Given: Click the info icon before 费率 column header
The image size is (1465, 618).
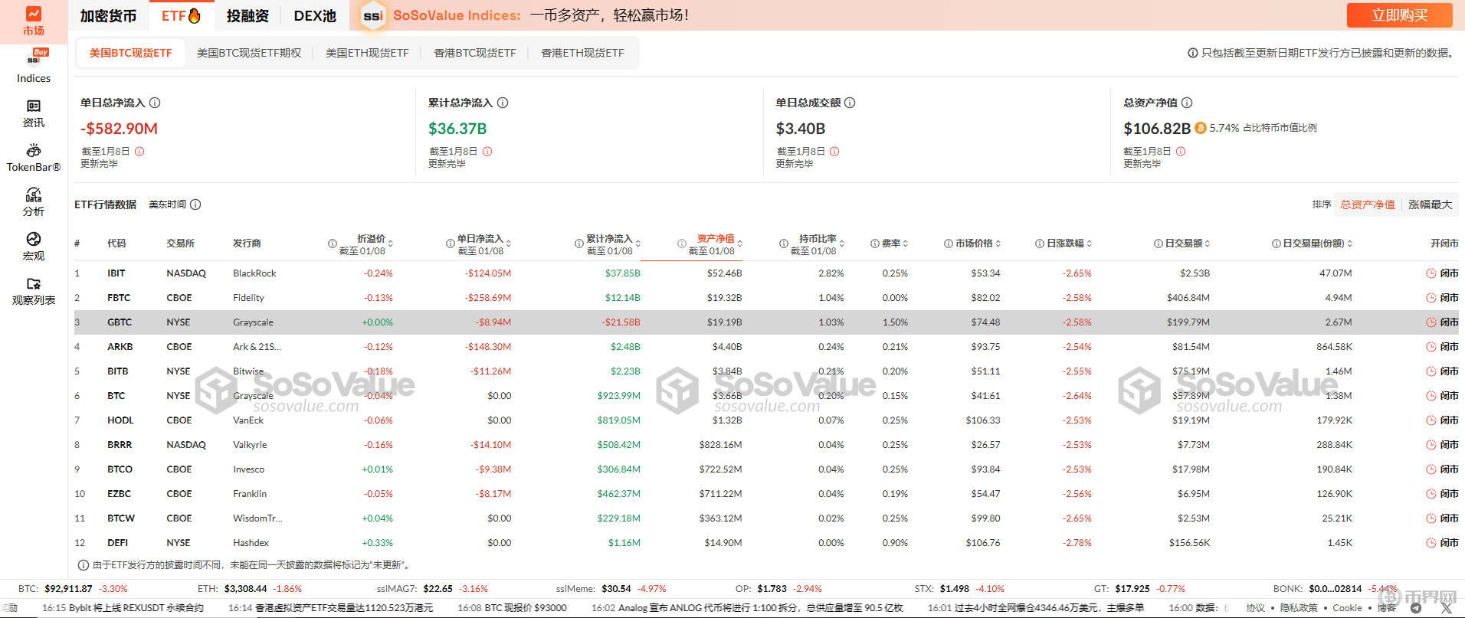Looking at the screenshot, I should pyautogui.click(x=875, y=244).
